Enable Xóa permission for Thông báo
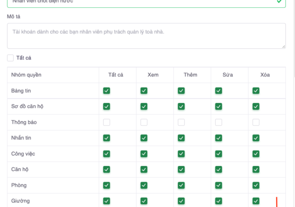Viewport: 295px width, 207px height. (256, 122)
